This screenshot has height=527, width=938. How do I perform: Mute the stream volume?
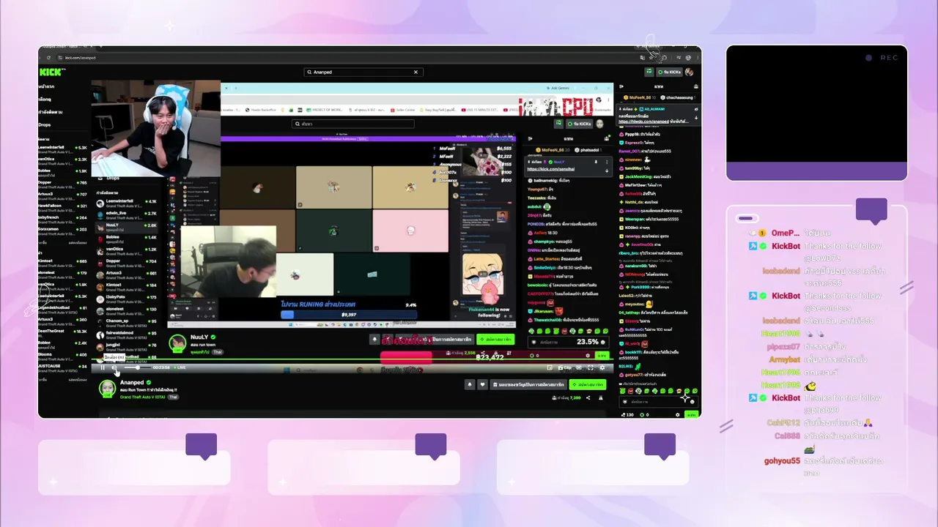click(x=114, y=367)
